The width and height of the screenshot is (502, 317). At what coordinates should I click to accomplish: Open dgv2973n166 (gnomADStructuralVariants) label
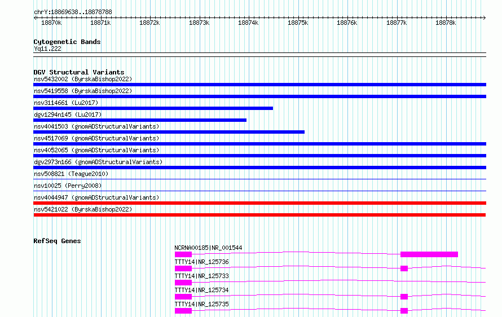[x=98, y=162]
